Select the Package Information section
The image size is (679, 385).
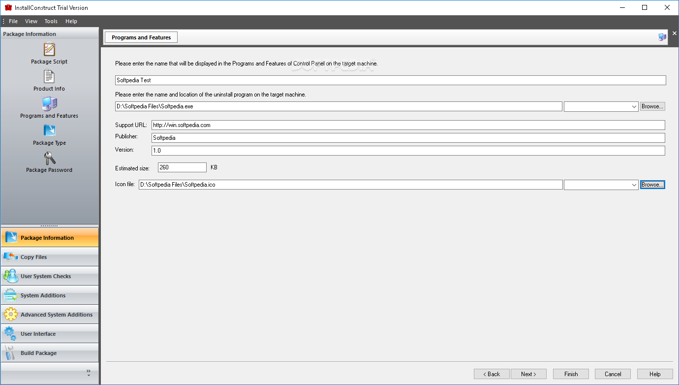pyautogui.click(x=49, y=238)
